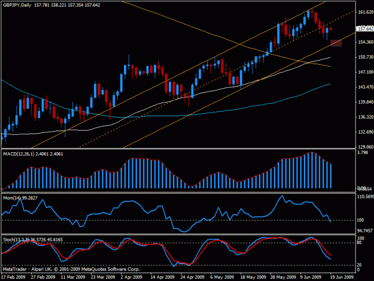
Task: Click the 143.470 price scale label
Action: (x=366, y=87)
